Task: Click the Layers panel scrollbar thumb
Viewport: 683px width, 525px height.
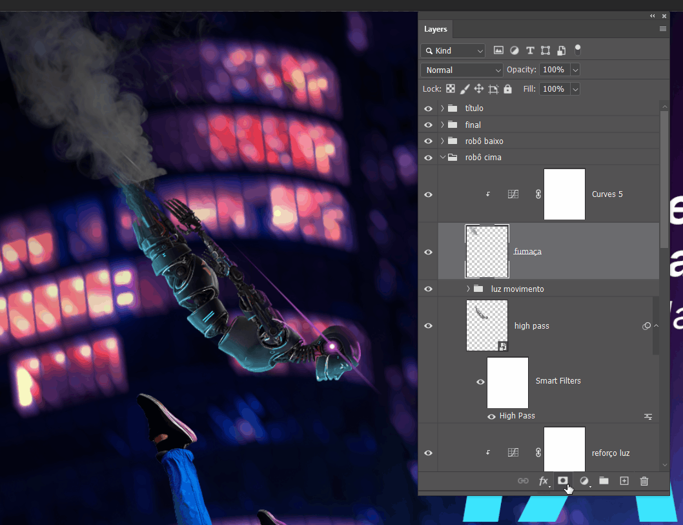Action: [x=664, y=180]
